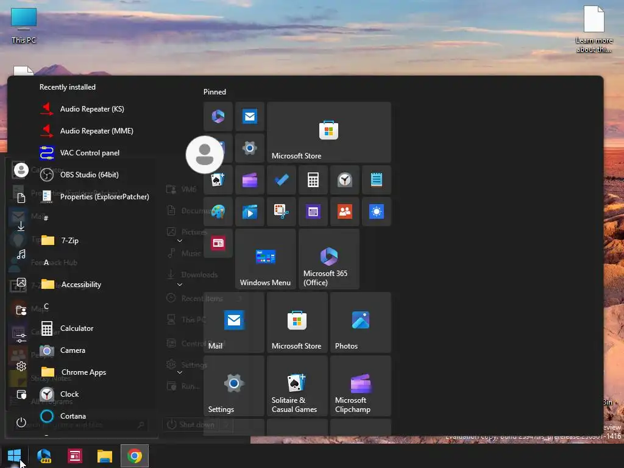This screenshot has width=624, height=468.
Task: Open Music from the left rail
Action: click(x=21, y=254)
